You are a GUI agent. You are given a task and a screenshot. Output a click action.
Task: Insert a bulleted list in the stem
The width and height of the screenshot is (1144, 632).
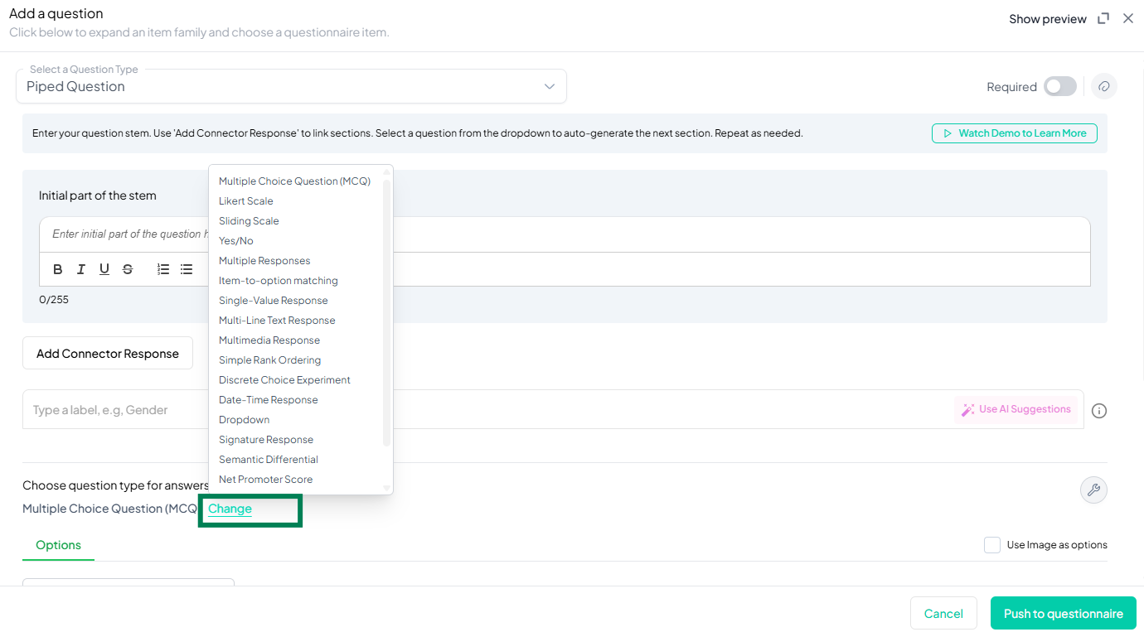click(x=187, y=269)
